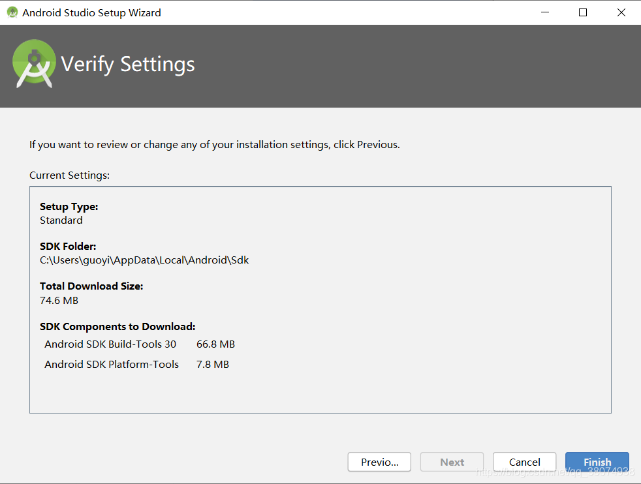Click the disabled Next button
Screen dimensions: 641x484
coord(452,462)
